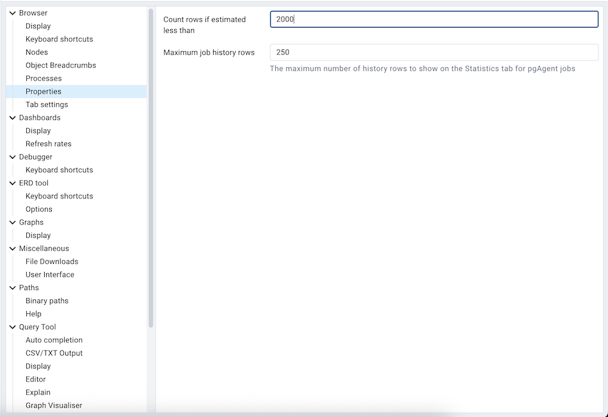This screenshot has height=417, width=608.
Task: Select Tab settings under Browser
Action: [x=46, y=104]
